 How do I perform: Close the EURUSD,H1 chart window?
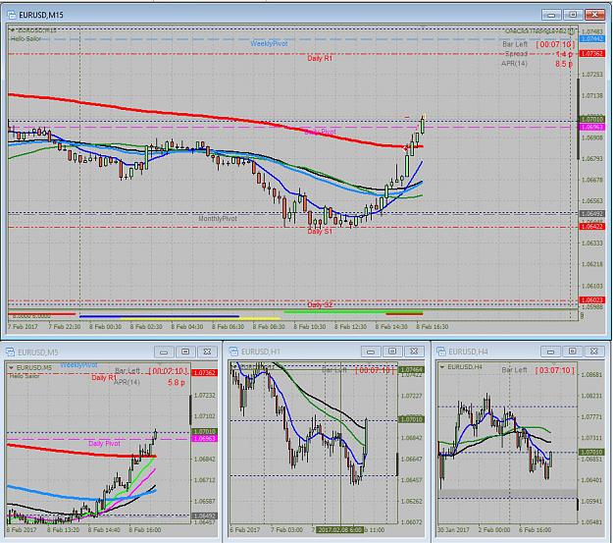click(414, 352)
